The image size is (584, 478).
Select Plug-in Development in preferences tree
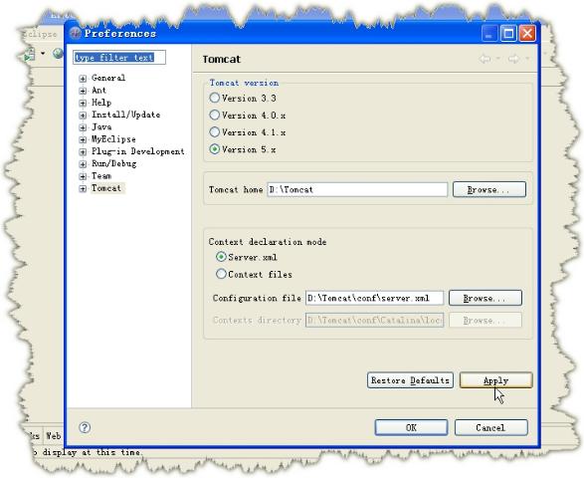click(x=138, y=151)
